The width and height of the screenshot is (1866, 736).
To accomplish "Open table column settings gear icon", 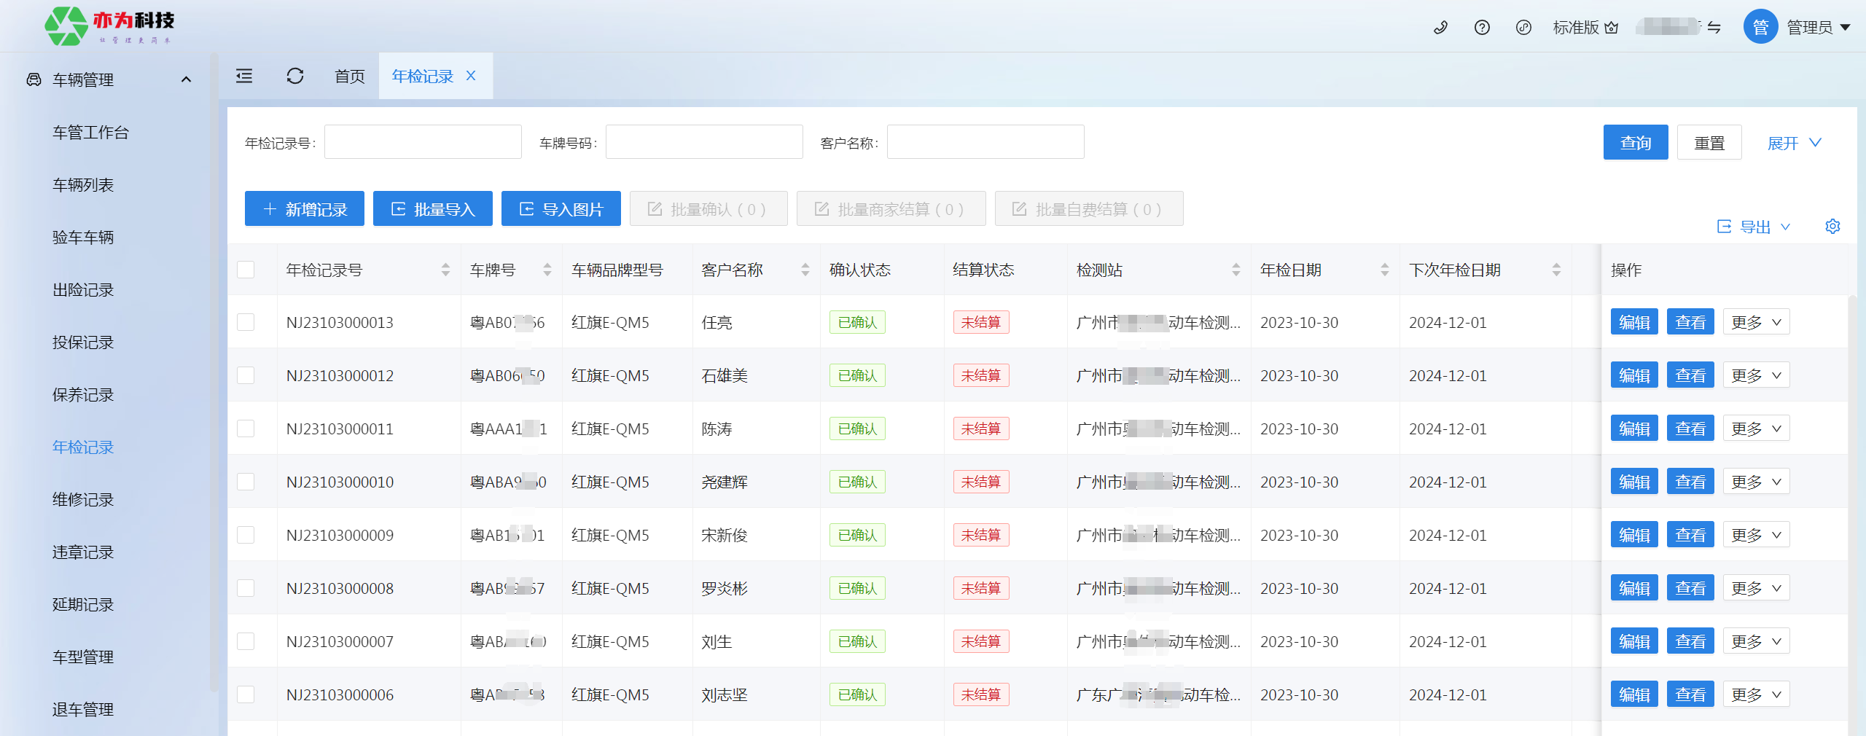I will coord(1832,227).
